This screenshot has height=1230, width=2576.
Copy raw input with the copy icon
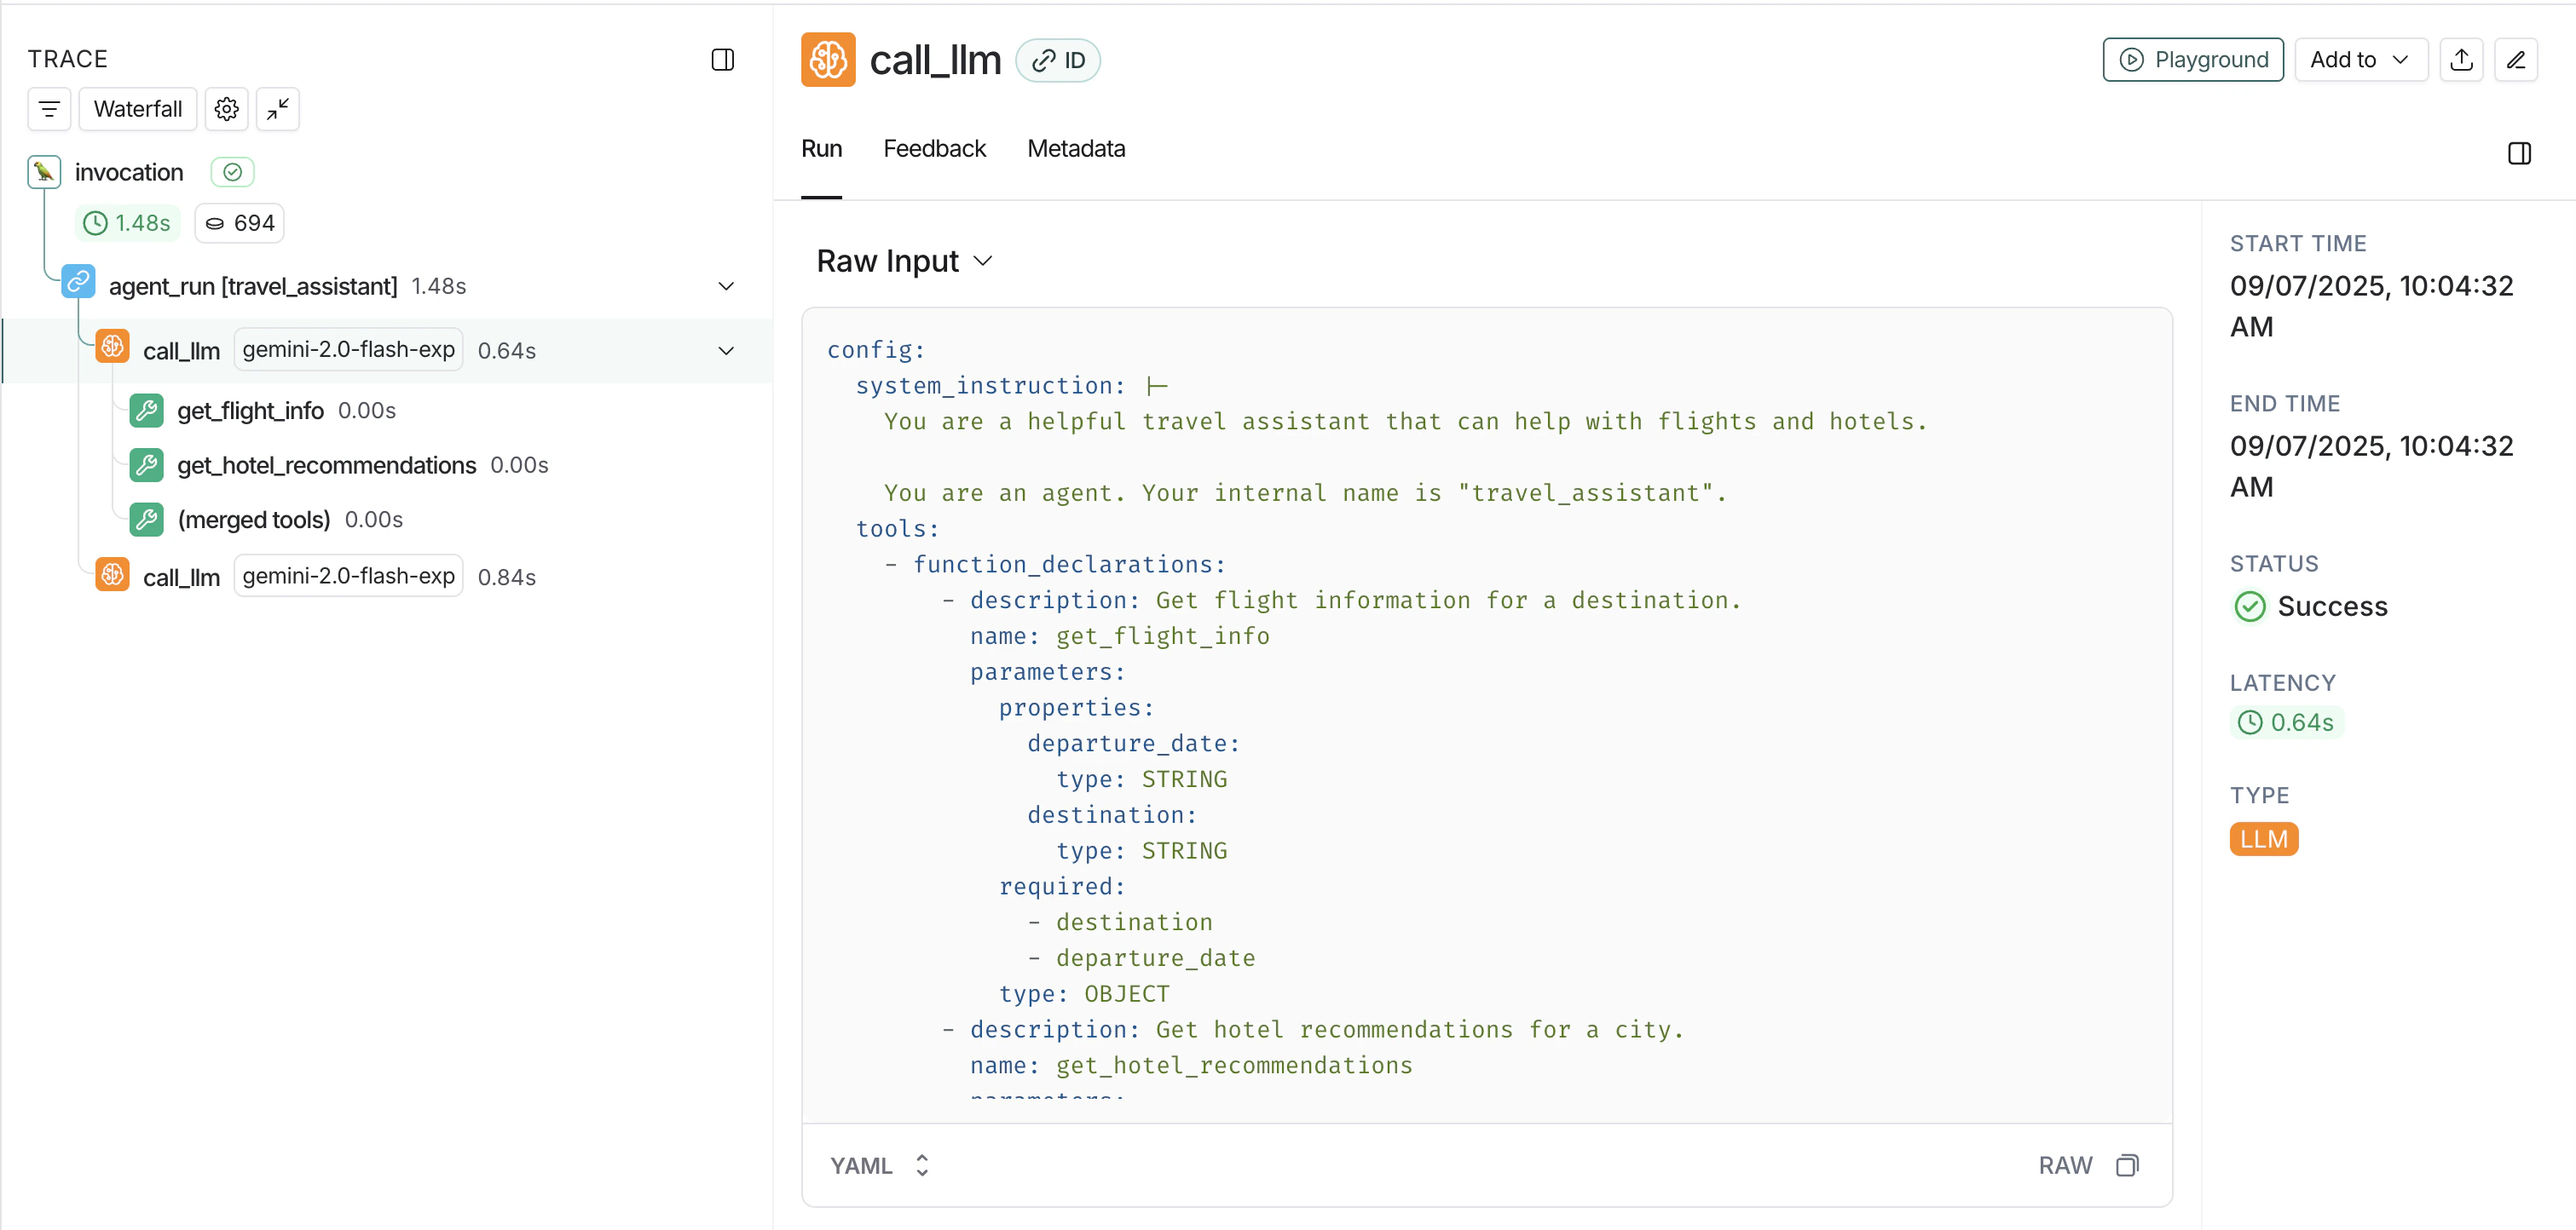coord(2127,1165)
